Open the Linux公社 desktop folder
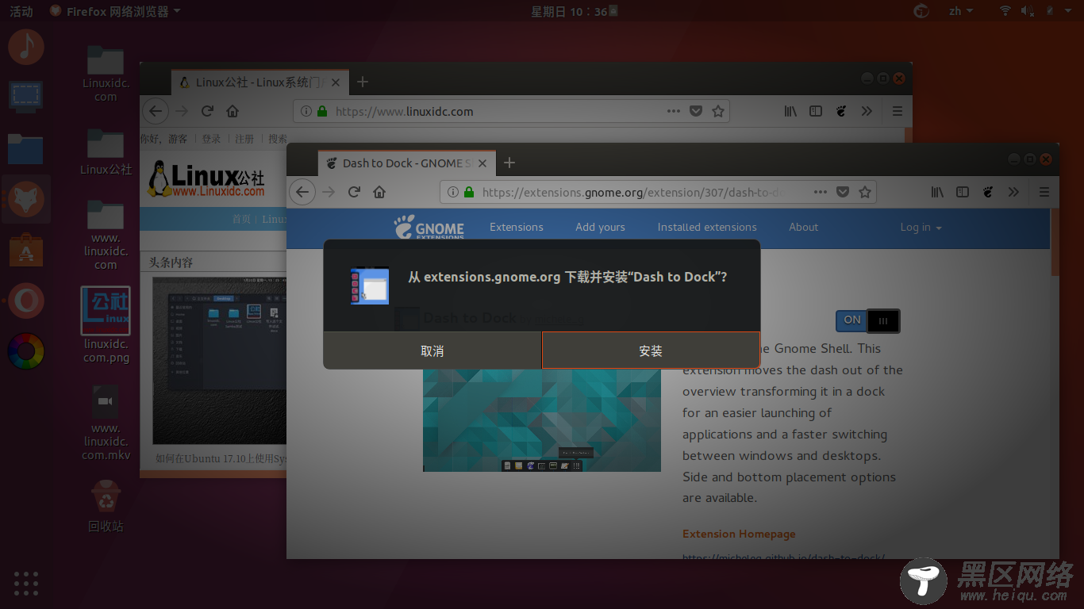Screen dimensions: 1084x609 coord(106,151)
